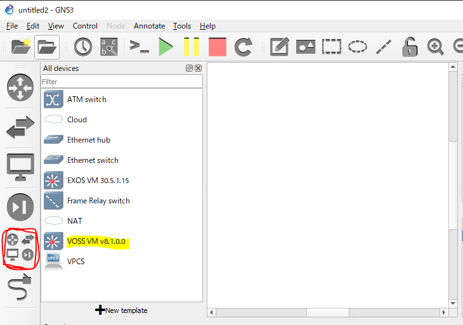Browse security devices icon
The image size is (463, 325).
20,207
